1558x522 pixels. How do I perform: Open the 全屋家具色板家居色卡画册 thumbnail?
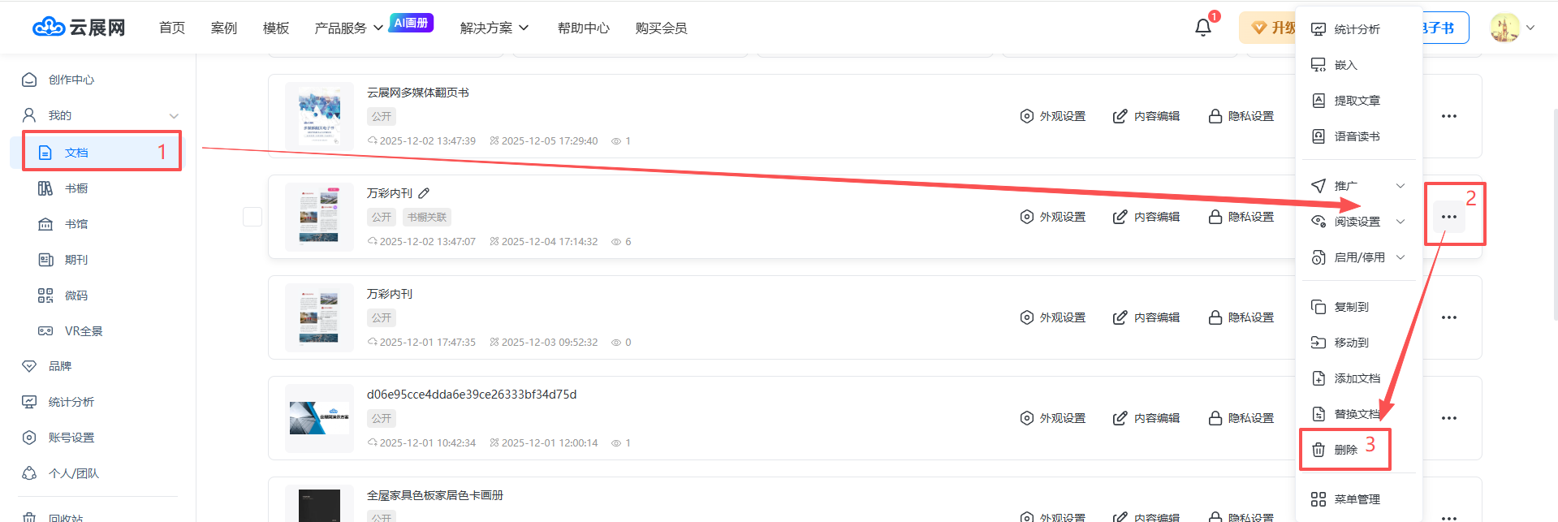(319, 503)
